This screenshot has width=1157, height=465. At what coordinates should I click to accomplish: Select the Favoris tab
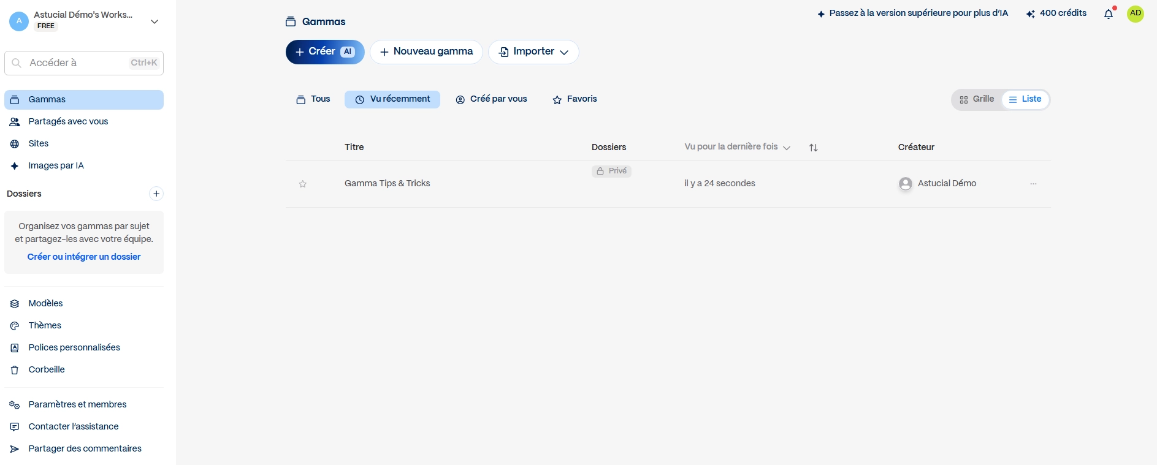pyautogui.click(x=575, y=99)
